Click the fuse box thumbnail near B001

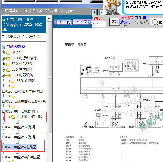[x=131, y=65]
